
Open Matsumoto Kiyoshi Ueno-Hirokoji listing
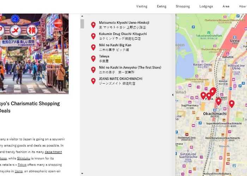pos(124,25)
